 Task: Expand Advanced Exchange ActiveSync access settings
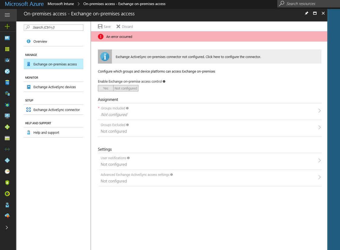(x=210, y=178)
